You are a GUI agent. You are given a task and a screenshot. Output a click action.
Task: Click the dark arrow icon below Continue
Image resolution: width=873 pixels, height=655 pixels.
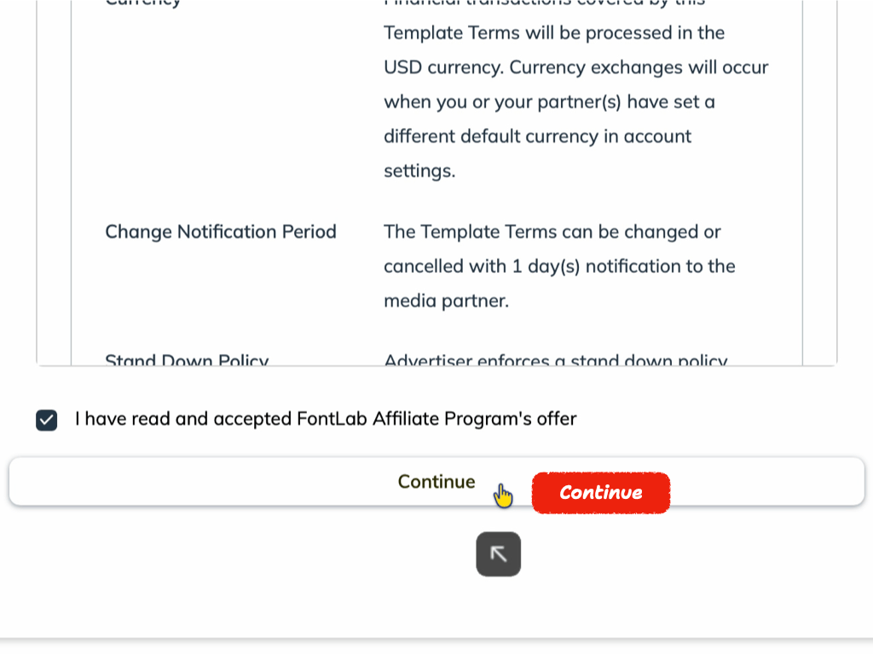point(498,554)
